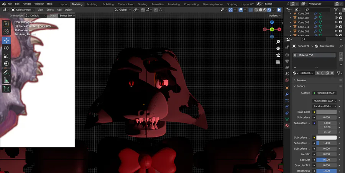Viewport: 345px width, 173px height.
Task: Select the Measure tool
Action: (x=6, y=80)
